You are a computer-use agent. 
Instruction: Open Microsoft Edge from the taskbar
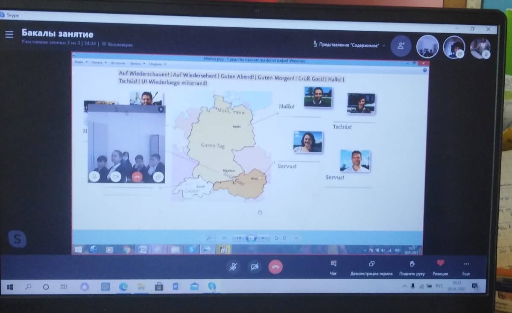tap(123, 287)
